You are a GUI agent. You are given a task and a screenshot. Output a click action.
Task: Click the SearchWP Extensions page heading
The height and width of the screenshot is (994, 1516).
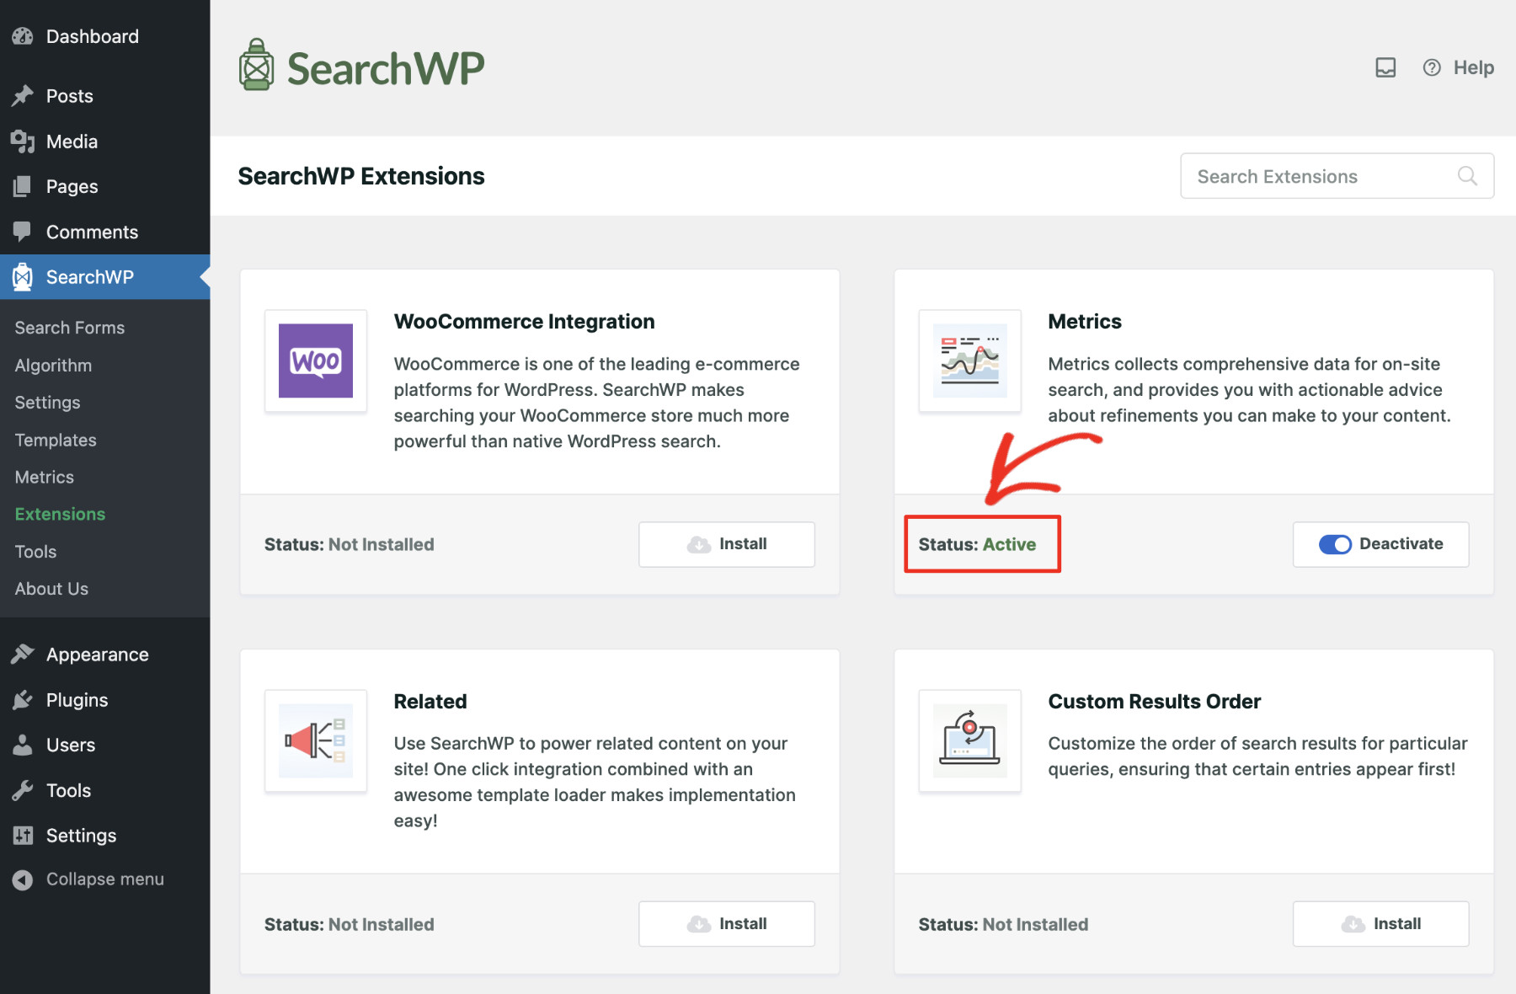click(361, 176)
